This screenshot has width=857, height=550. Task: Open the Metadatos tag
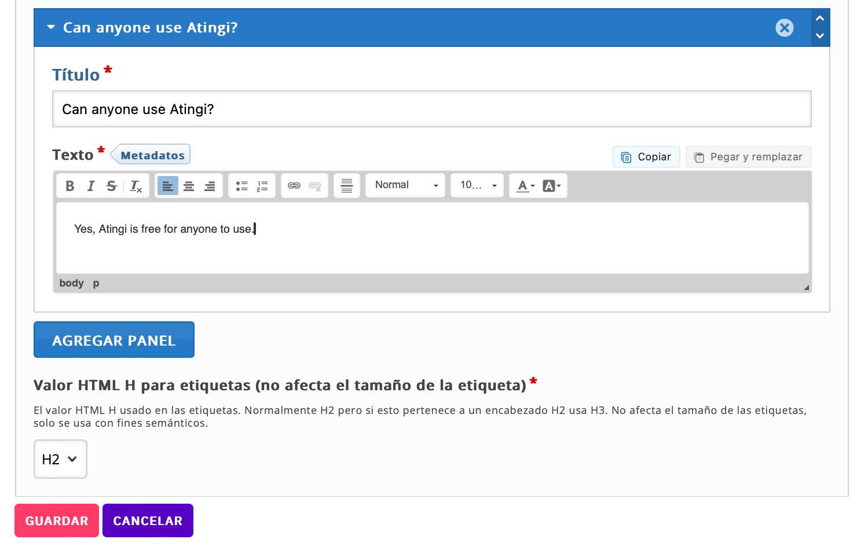point(151,155)
